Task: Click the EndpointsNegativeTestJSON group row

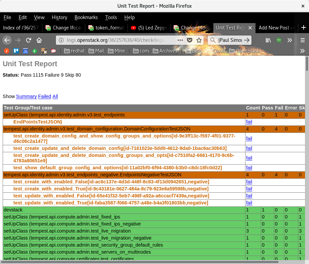Action: (154, 175)
